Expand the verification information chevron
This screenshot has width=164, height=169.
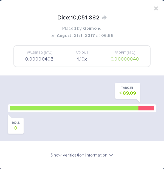click(111, 155)
